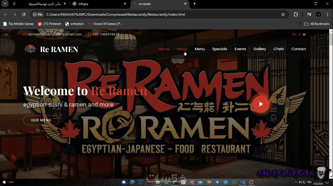This screenshot has width=333, height=186.
Task: Open the media control icon in toolbar
Action: tap(309, 15)
